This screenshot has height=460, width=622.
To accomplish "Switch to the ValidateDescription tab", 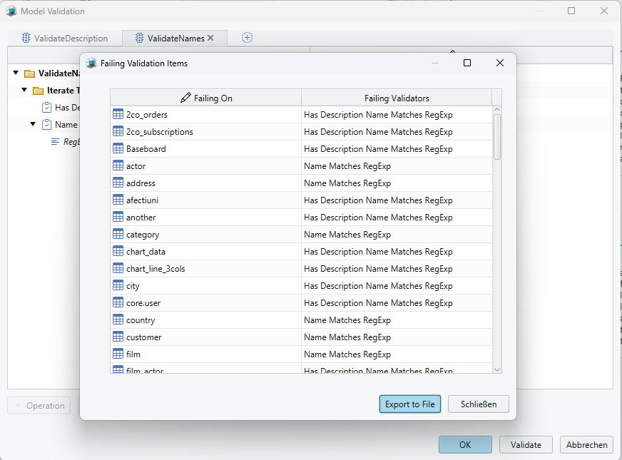I will point(65,38).
